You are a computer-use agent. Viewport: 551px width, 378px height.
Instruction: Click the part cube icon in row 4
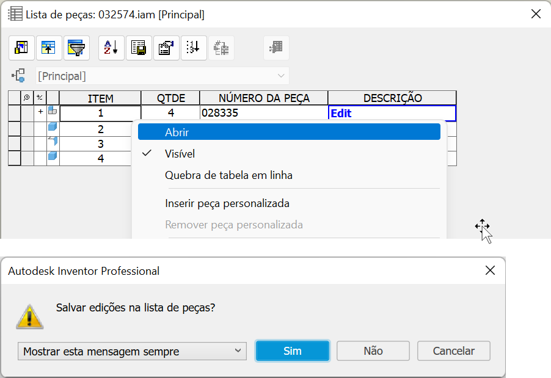53,156
